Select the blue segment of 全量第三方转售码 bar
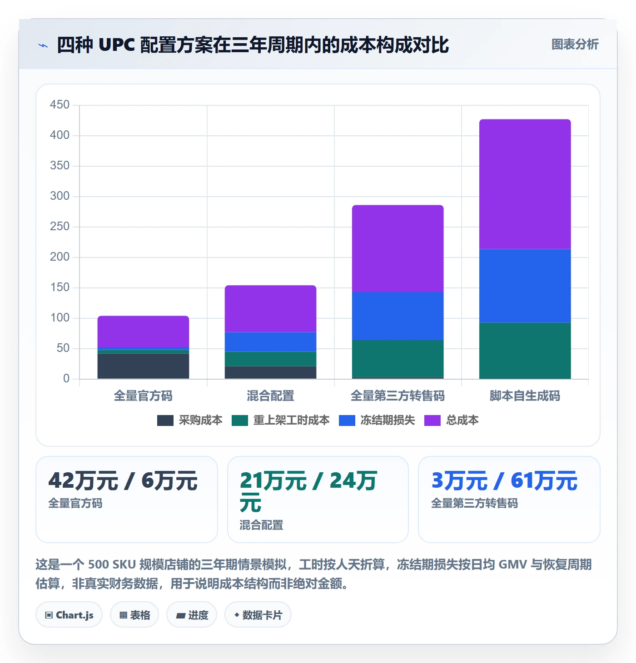The image size is (636, 663). click(x=397, y=316)
